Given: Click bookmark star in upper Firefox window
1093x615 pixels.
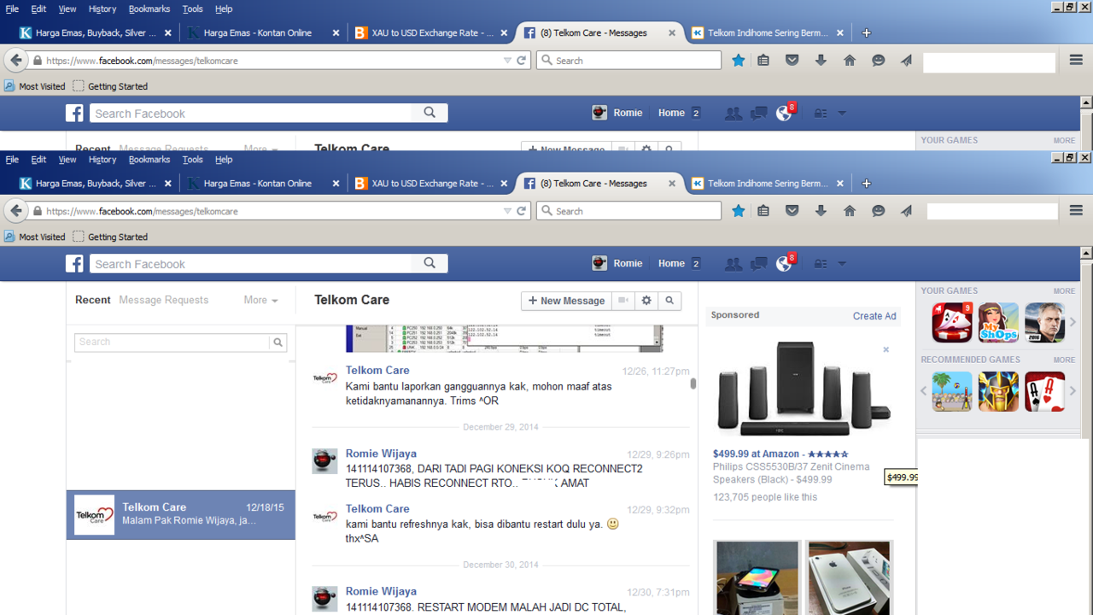Looking at the screenshot, I should coord(739,61).
